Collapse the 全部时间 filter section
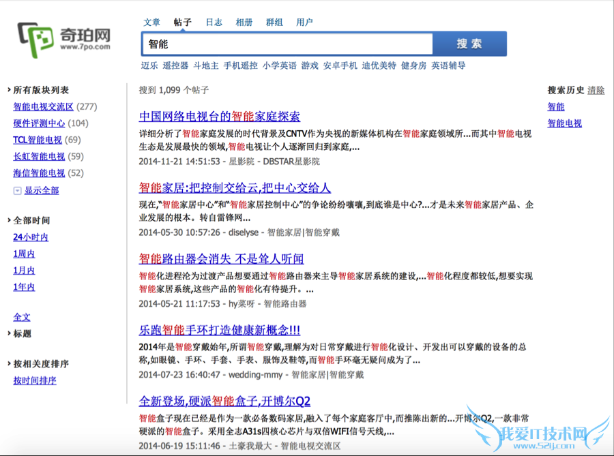The height and width of the screenshot is (456, 614). [31, 221]
